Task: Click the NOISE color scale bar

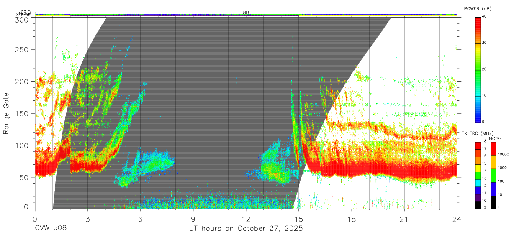Action: [x=493, y=175]
